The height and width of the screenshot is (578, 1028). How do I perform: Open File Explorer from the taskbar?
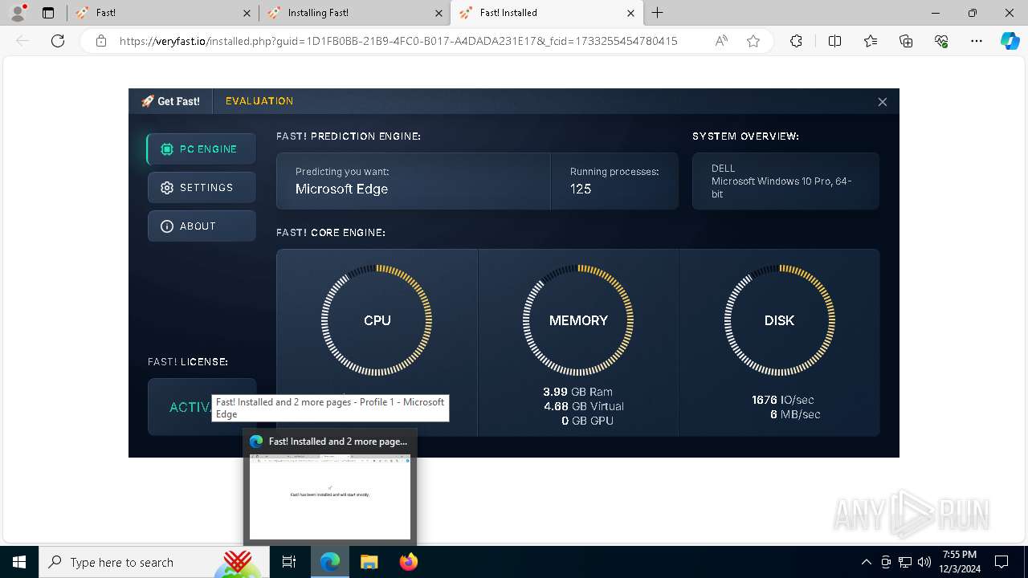[x=369, y=562]
